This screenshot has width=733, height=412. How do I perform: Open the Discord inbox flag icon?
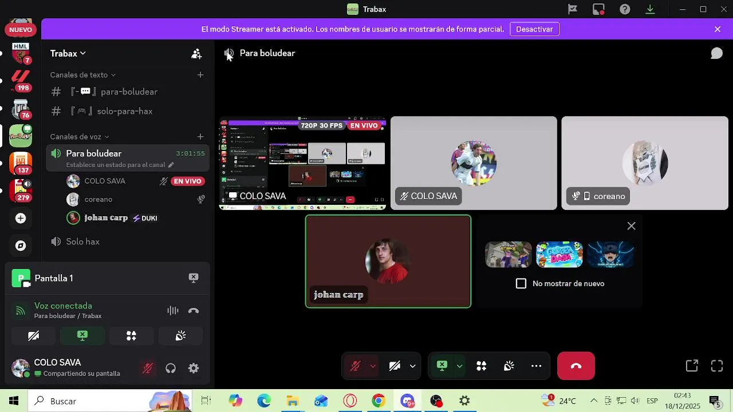tap(572, 9)
